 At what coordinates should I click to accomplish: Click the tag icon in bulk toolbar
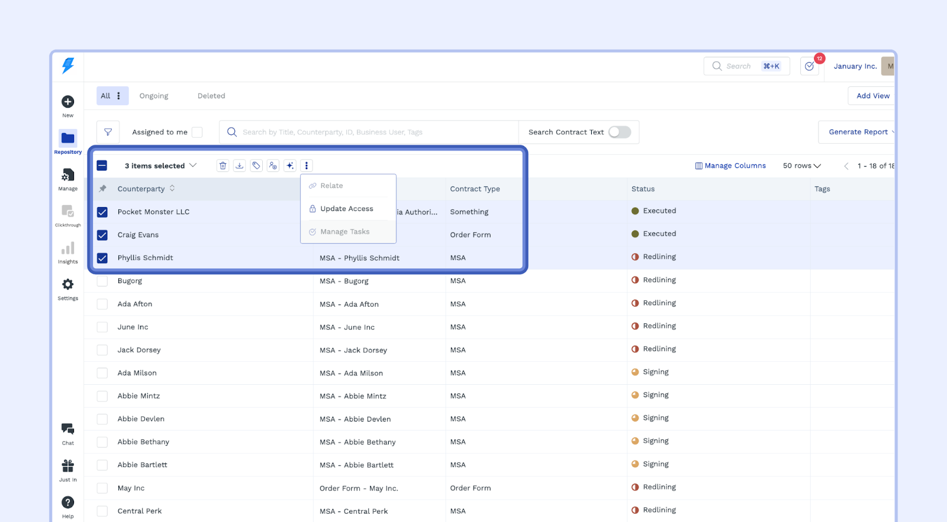coord(256,166)
